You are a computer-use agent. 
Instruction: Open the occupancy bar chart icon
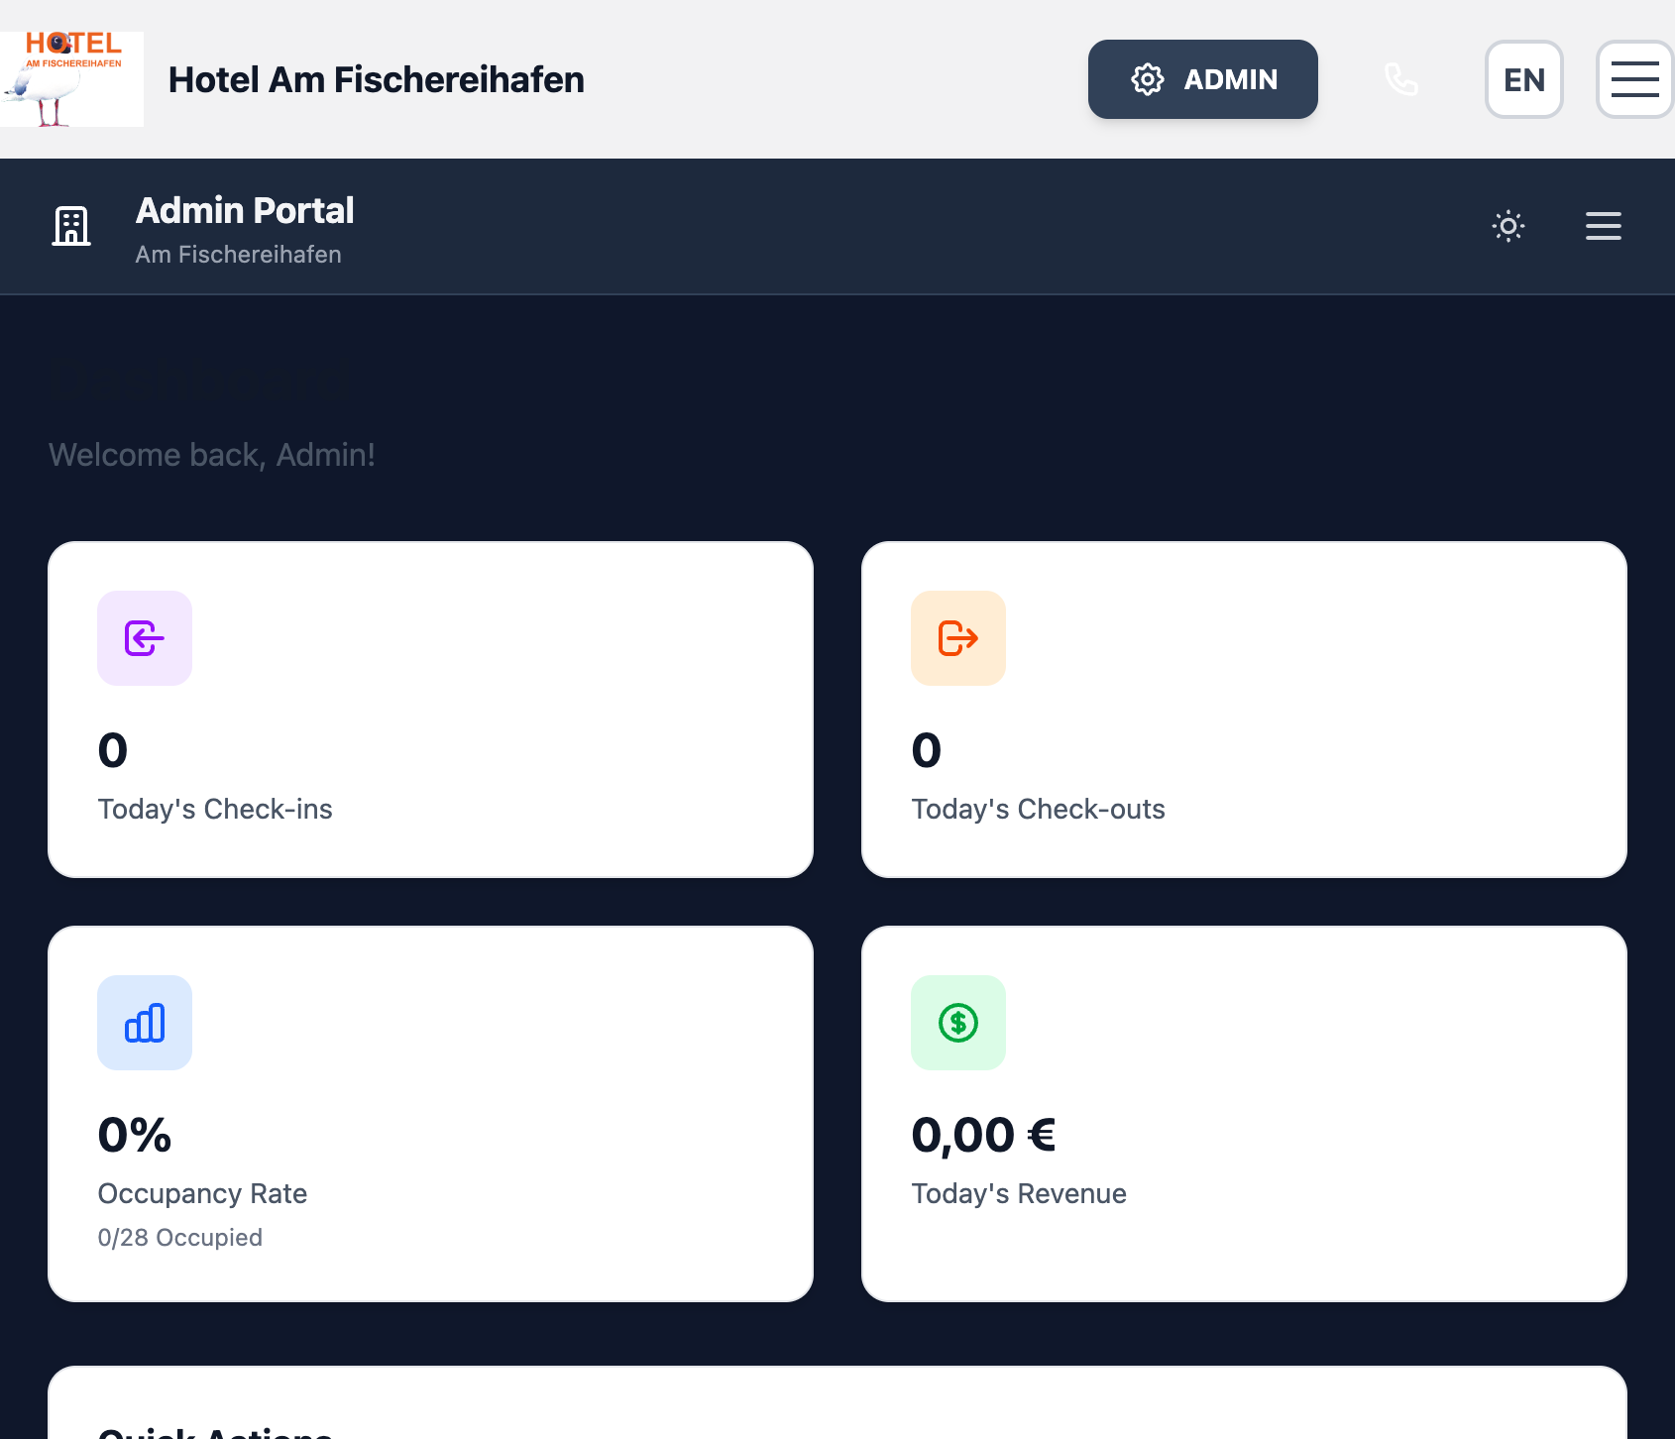coord(145,1023)
